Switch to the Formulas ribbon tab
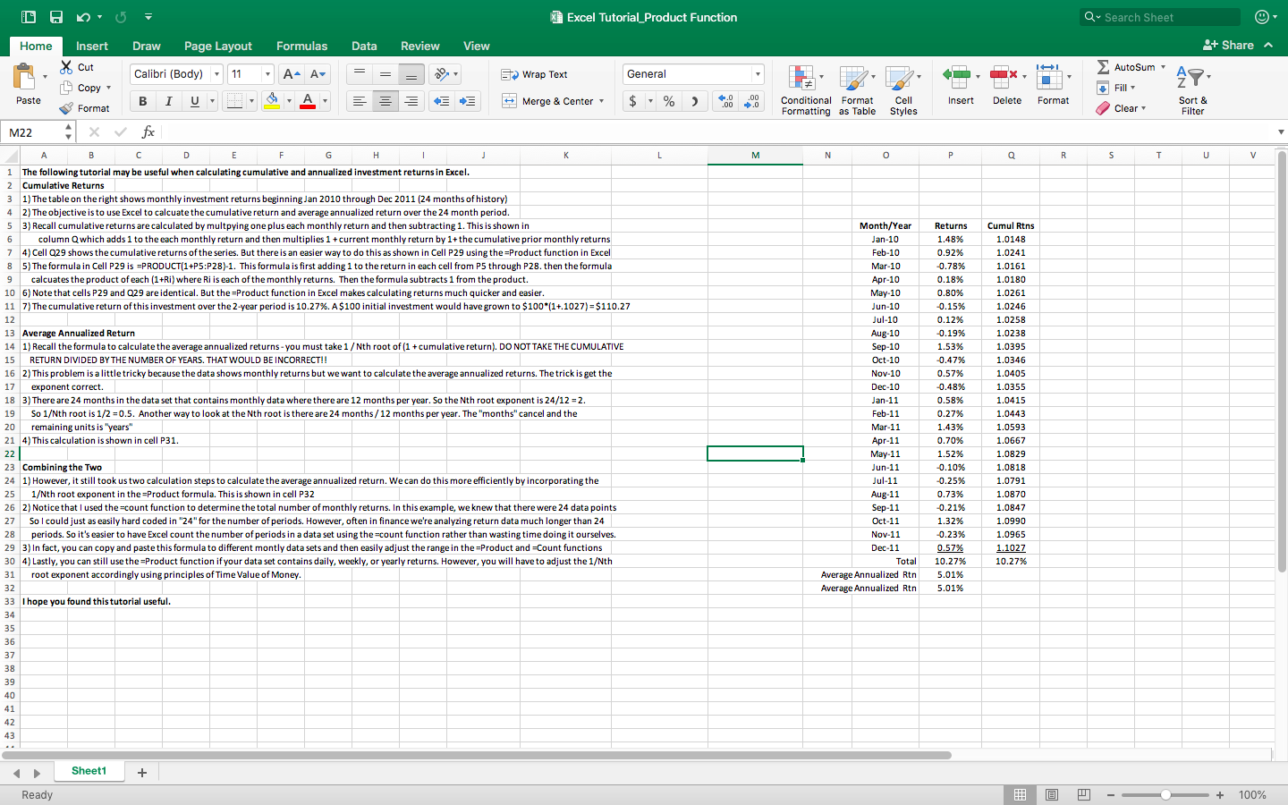 pos(301,46)
